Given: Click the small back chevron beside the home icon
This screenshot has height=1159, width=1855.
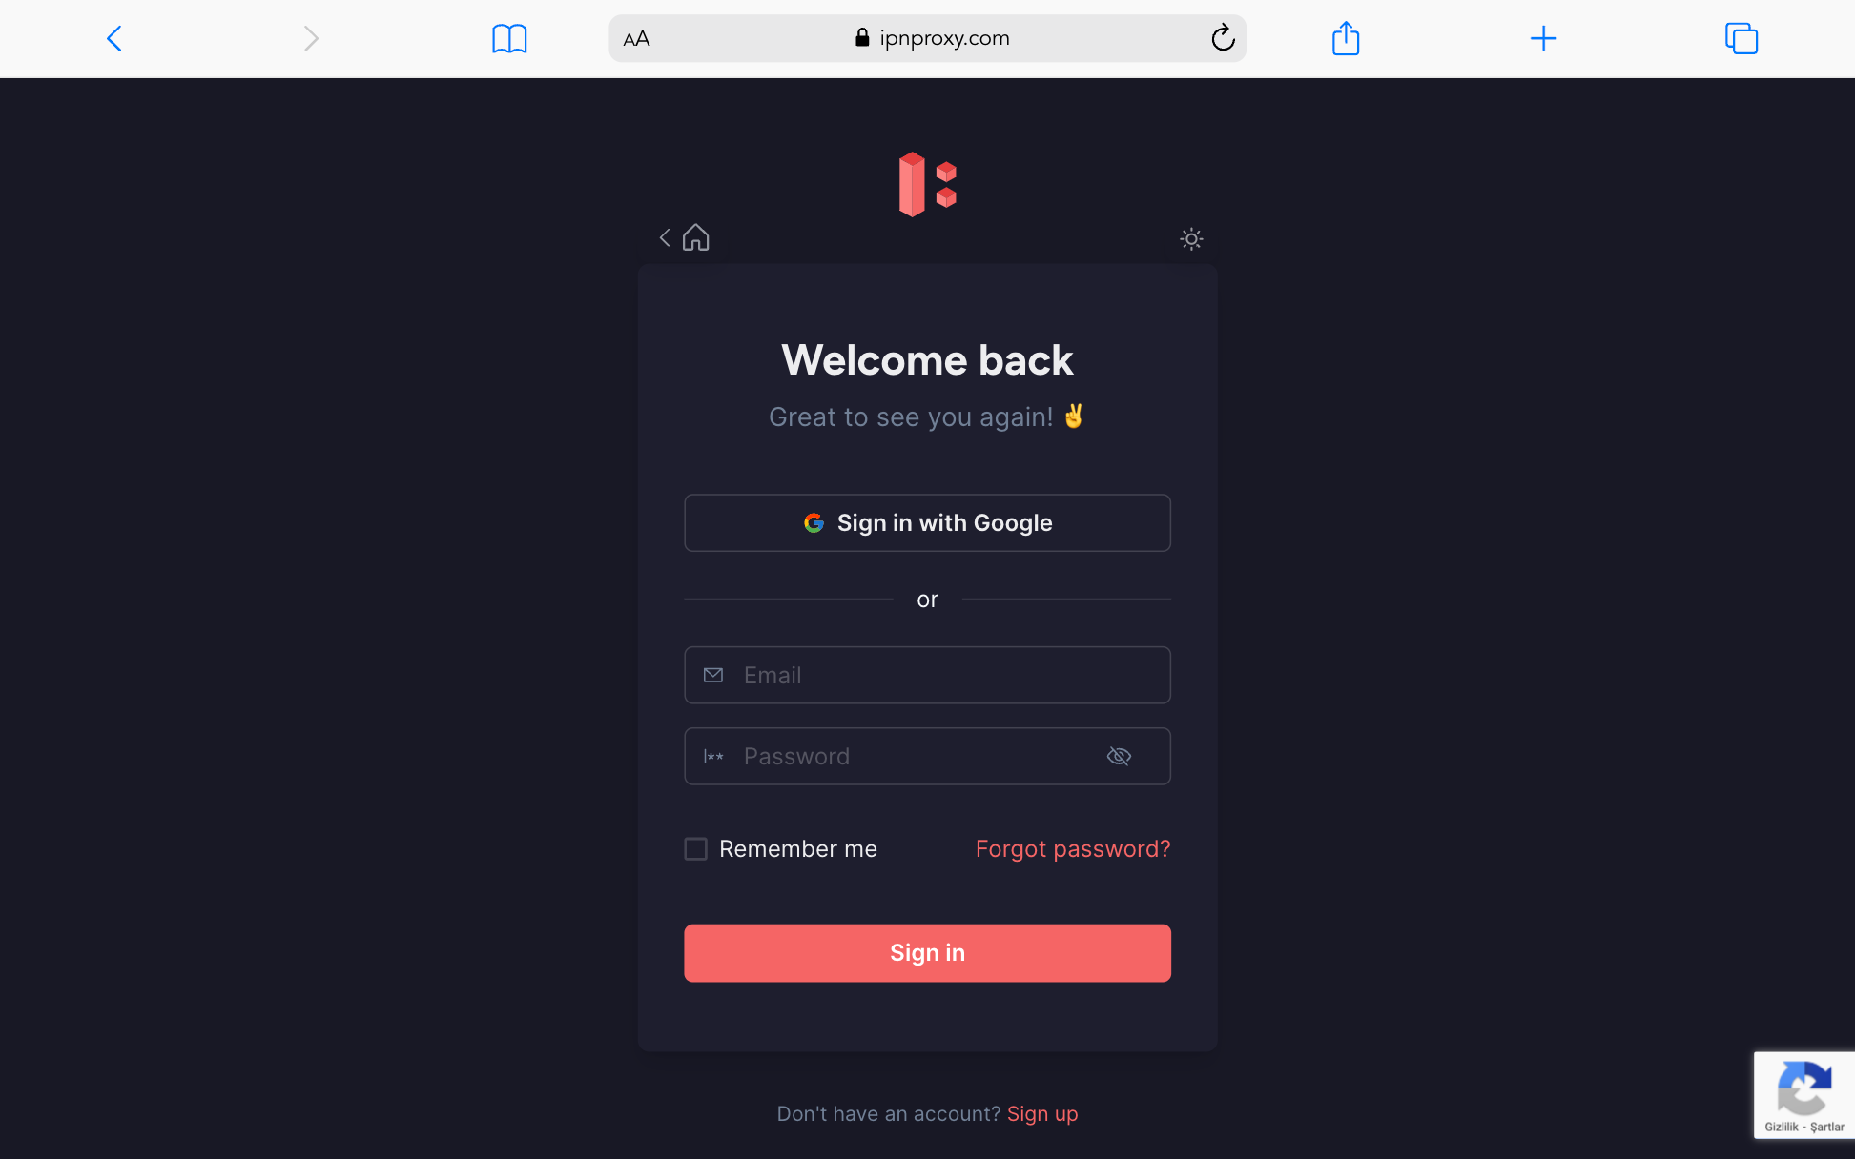Looking at the screenshot, I should coord(665,237).
